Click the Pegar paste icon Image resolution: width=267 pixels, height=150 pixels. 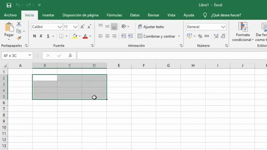point(9,27)
